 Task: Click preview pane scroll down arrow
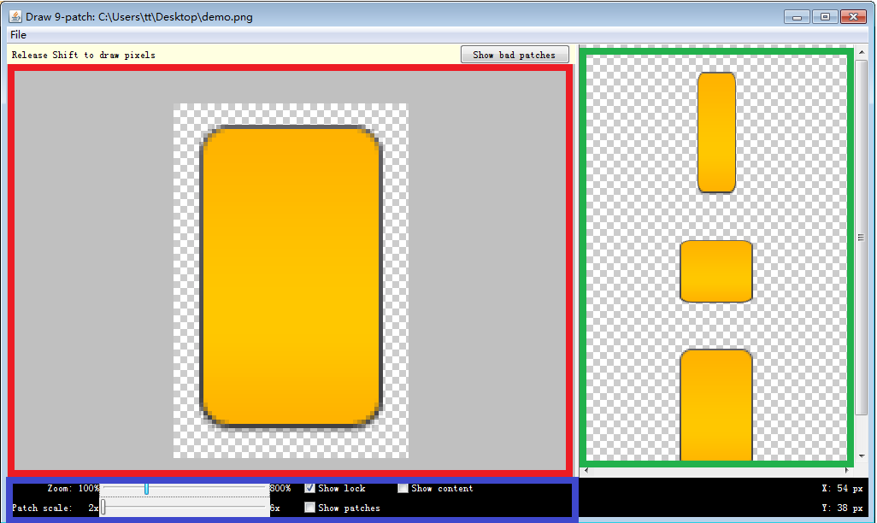(x=862, y=456)
